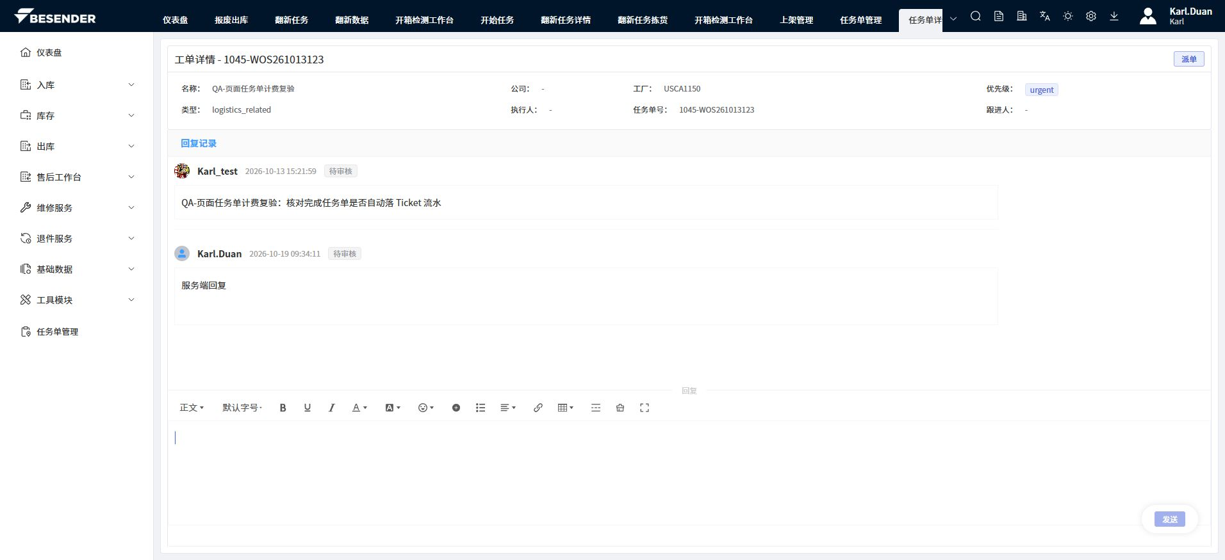This screenshot has height=560, width=1225.
Task: Open the 上架管理 tab
Action: [796, 20]
